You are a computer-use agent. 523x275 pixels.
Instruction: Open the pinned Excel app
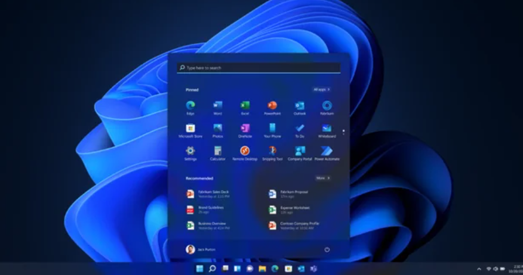[245, 108]
